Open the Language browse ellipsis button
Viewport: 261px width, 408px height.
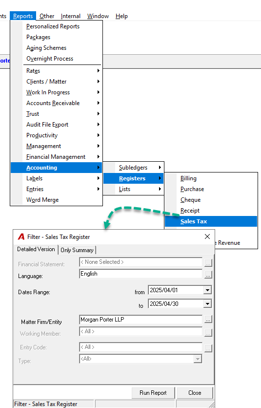208,275
